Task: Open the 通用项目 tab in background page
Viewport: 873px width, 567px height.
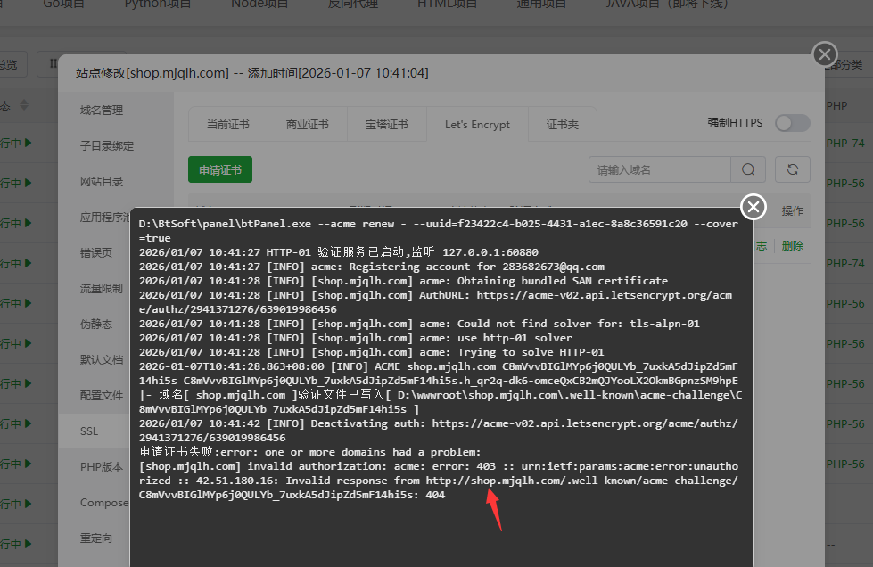Action: (x=541, y=4)
